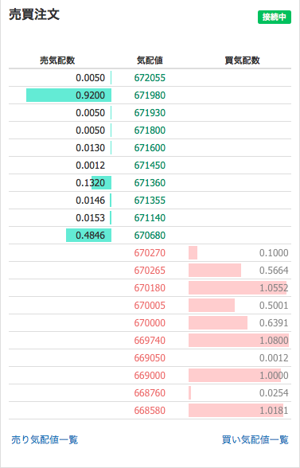Click bid quantity 0.0012
300x468 pixels.
274,358
